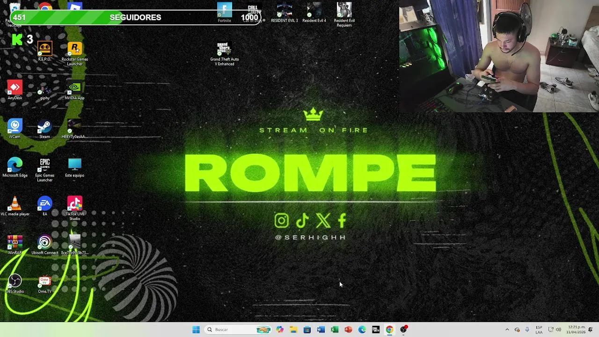This screenshot has width=599, height=337.
Task: Click the Buscar taskbar search box
Action: [x=238, y=330]
